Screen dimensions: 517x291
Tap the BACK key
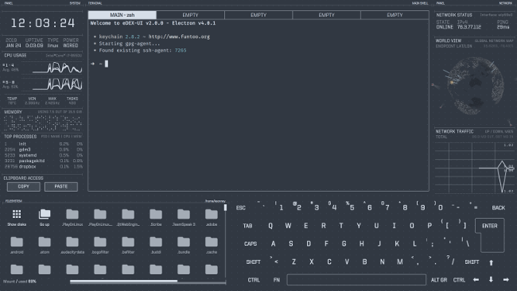(498, 208)
